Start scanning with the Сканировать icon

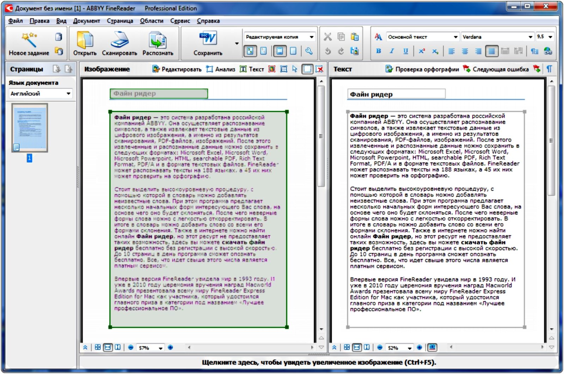119,39
